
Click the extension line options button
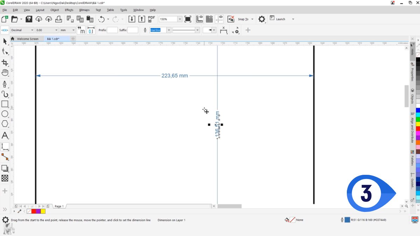tap(235, 30)
